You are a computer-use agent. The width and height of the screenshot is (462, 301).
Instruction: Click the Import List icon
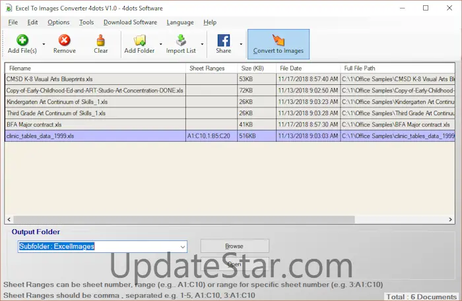click(181, 40)
